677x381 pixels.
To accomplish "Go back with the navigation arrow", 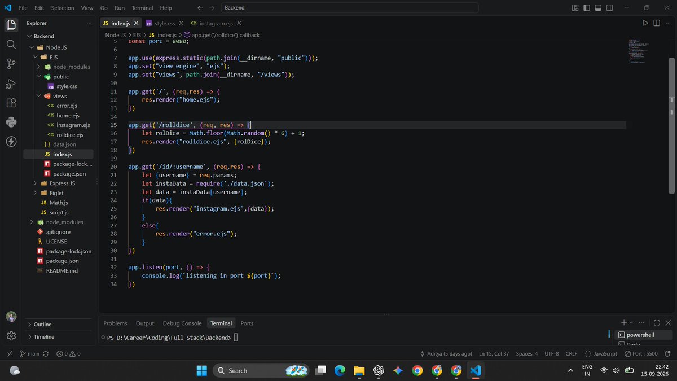I will pyautogui.click(x=200, y=8).
